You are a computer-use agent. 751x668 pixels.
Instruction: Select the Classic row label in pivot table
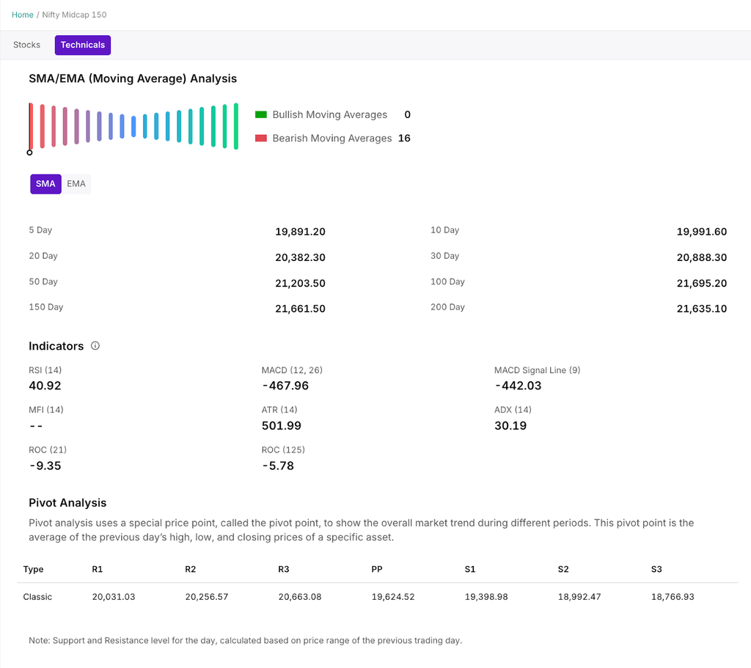tap(37, 597)
